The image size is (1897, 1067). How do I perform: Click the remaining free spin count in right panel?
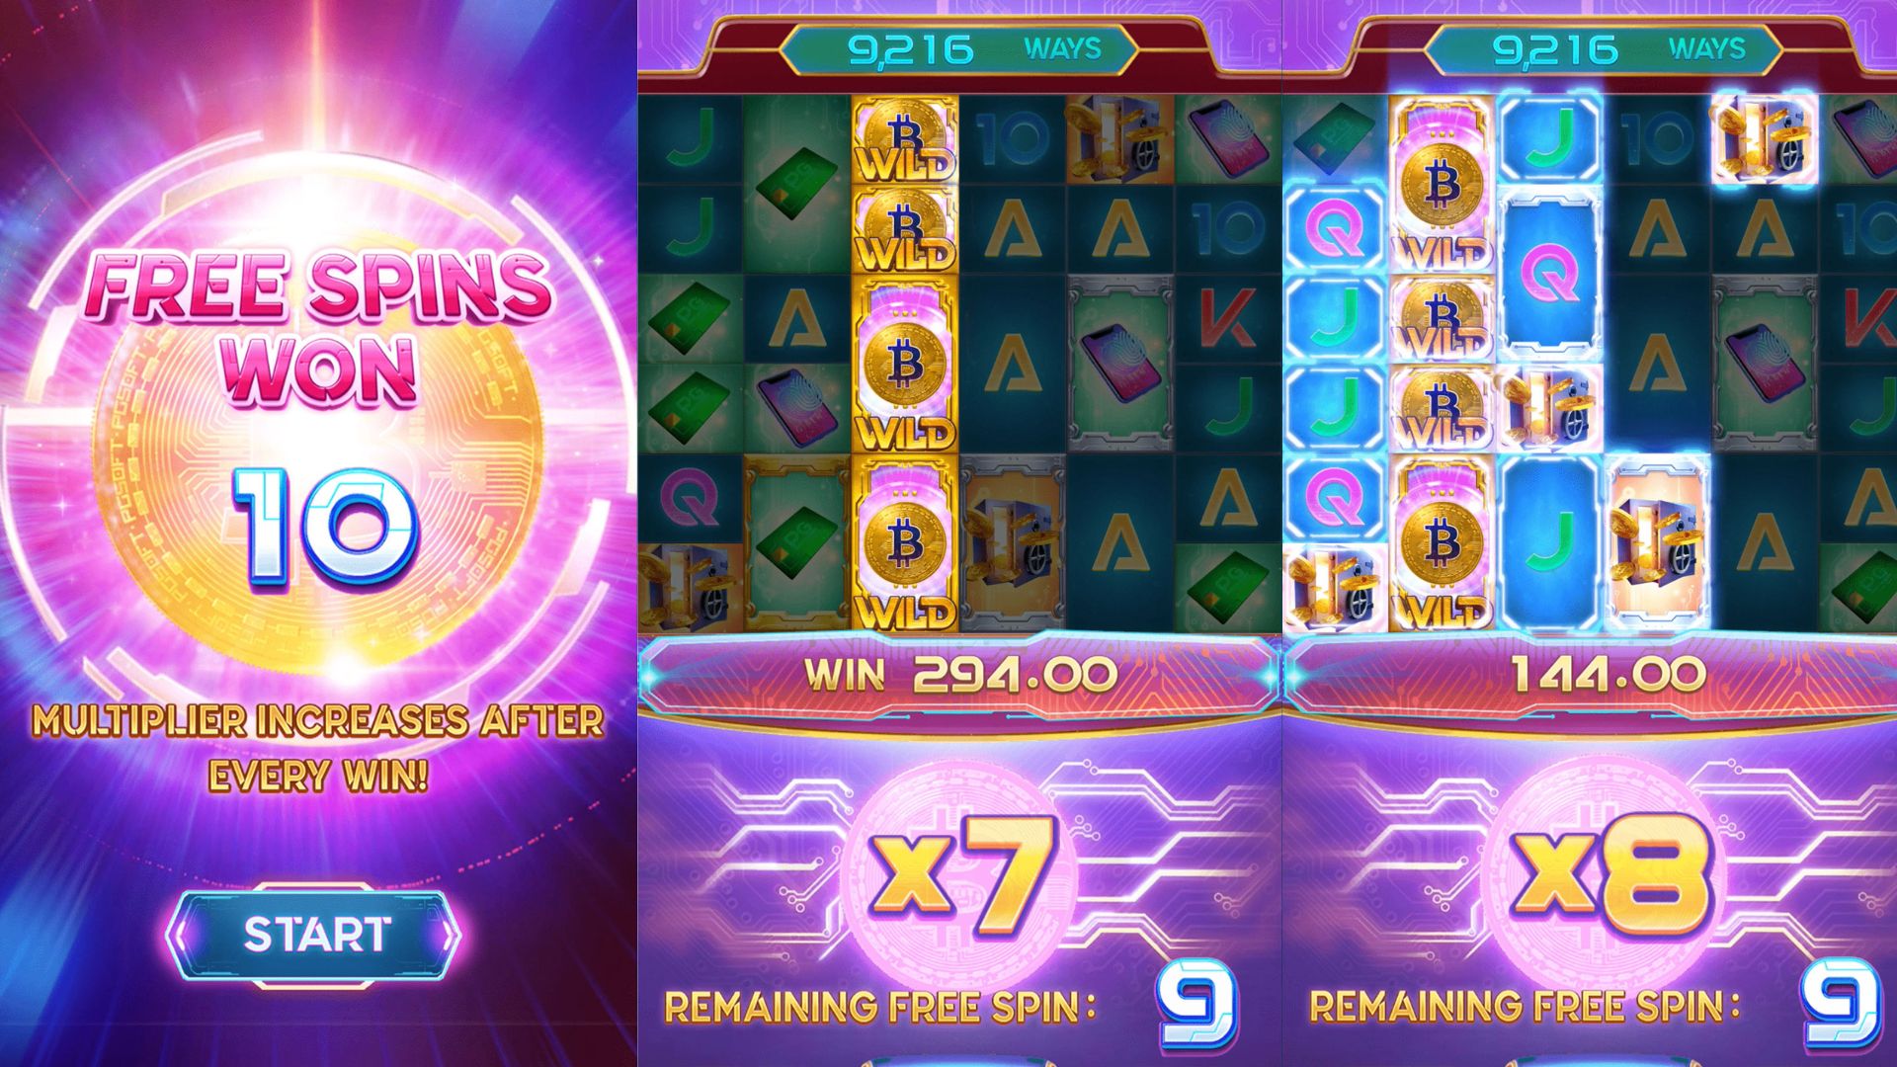coord(1841,1005)
